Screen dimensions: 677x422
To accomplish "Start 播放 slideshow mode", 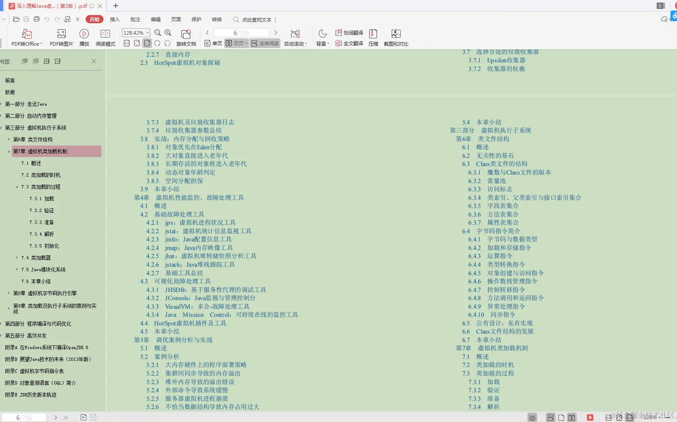I will click(x=84, y=37).
